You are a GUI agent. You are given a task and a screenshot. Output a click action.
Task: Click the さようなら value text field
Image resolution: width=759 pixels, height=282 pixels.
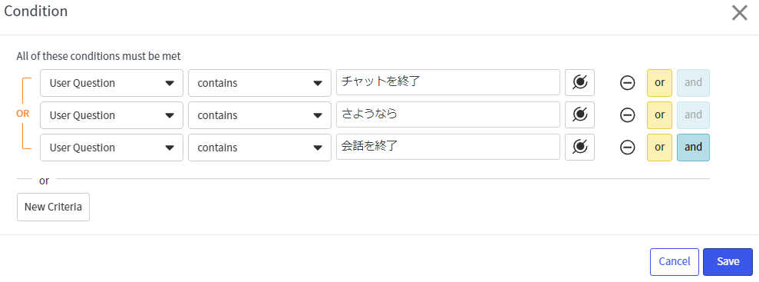[448, 114]
